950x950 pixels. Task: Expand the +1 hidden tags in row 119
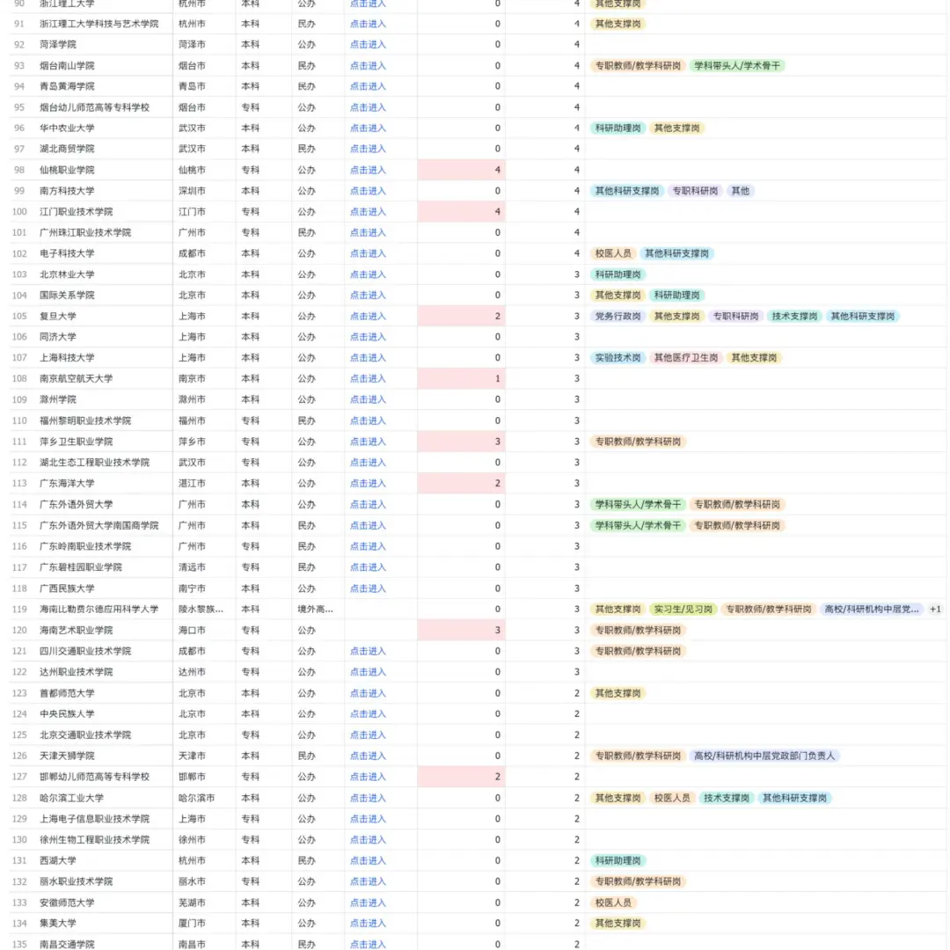tap(935, 609)
